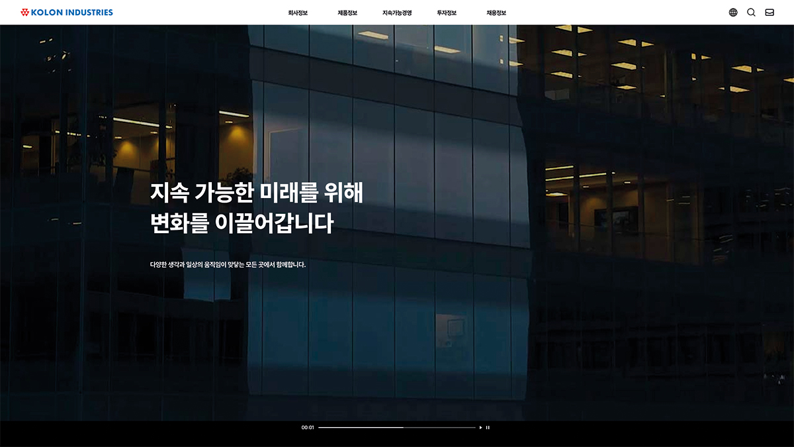The image size is (794, 447).
Task: Pause the hero banner video
Action: coord(488,427)
